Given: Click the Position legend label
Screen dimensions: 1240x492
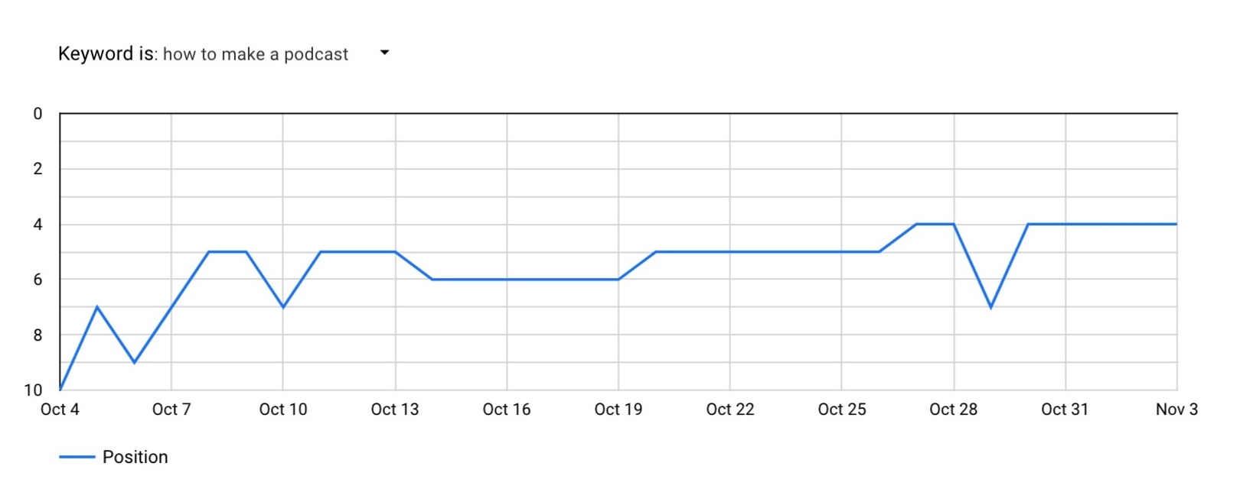Looking at the screenshot, I should 135,457.
